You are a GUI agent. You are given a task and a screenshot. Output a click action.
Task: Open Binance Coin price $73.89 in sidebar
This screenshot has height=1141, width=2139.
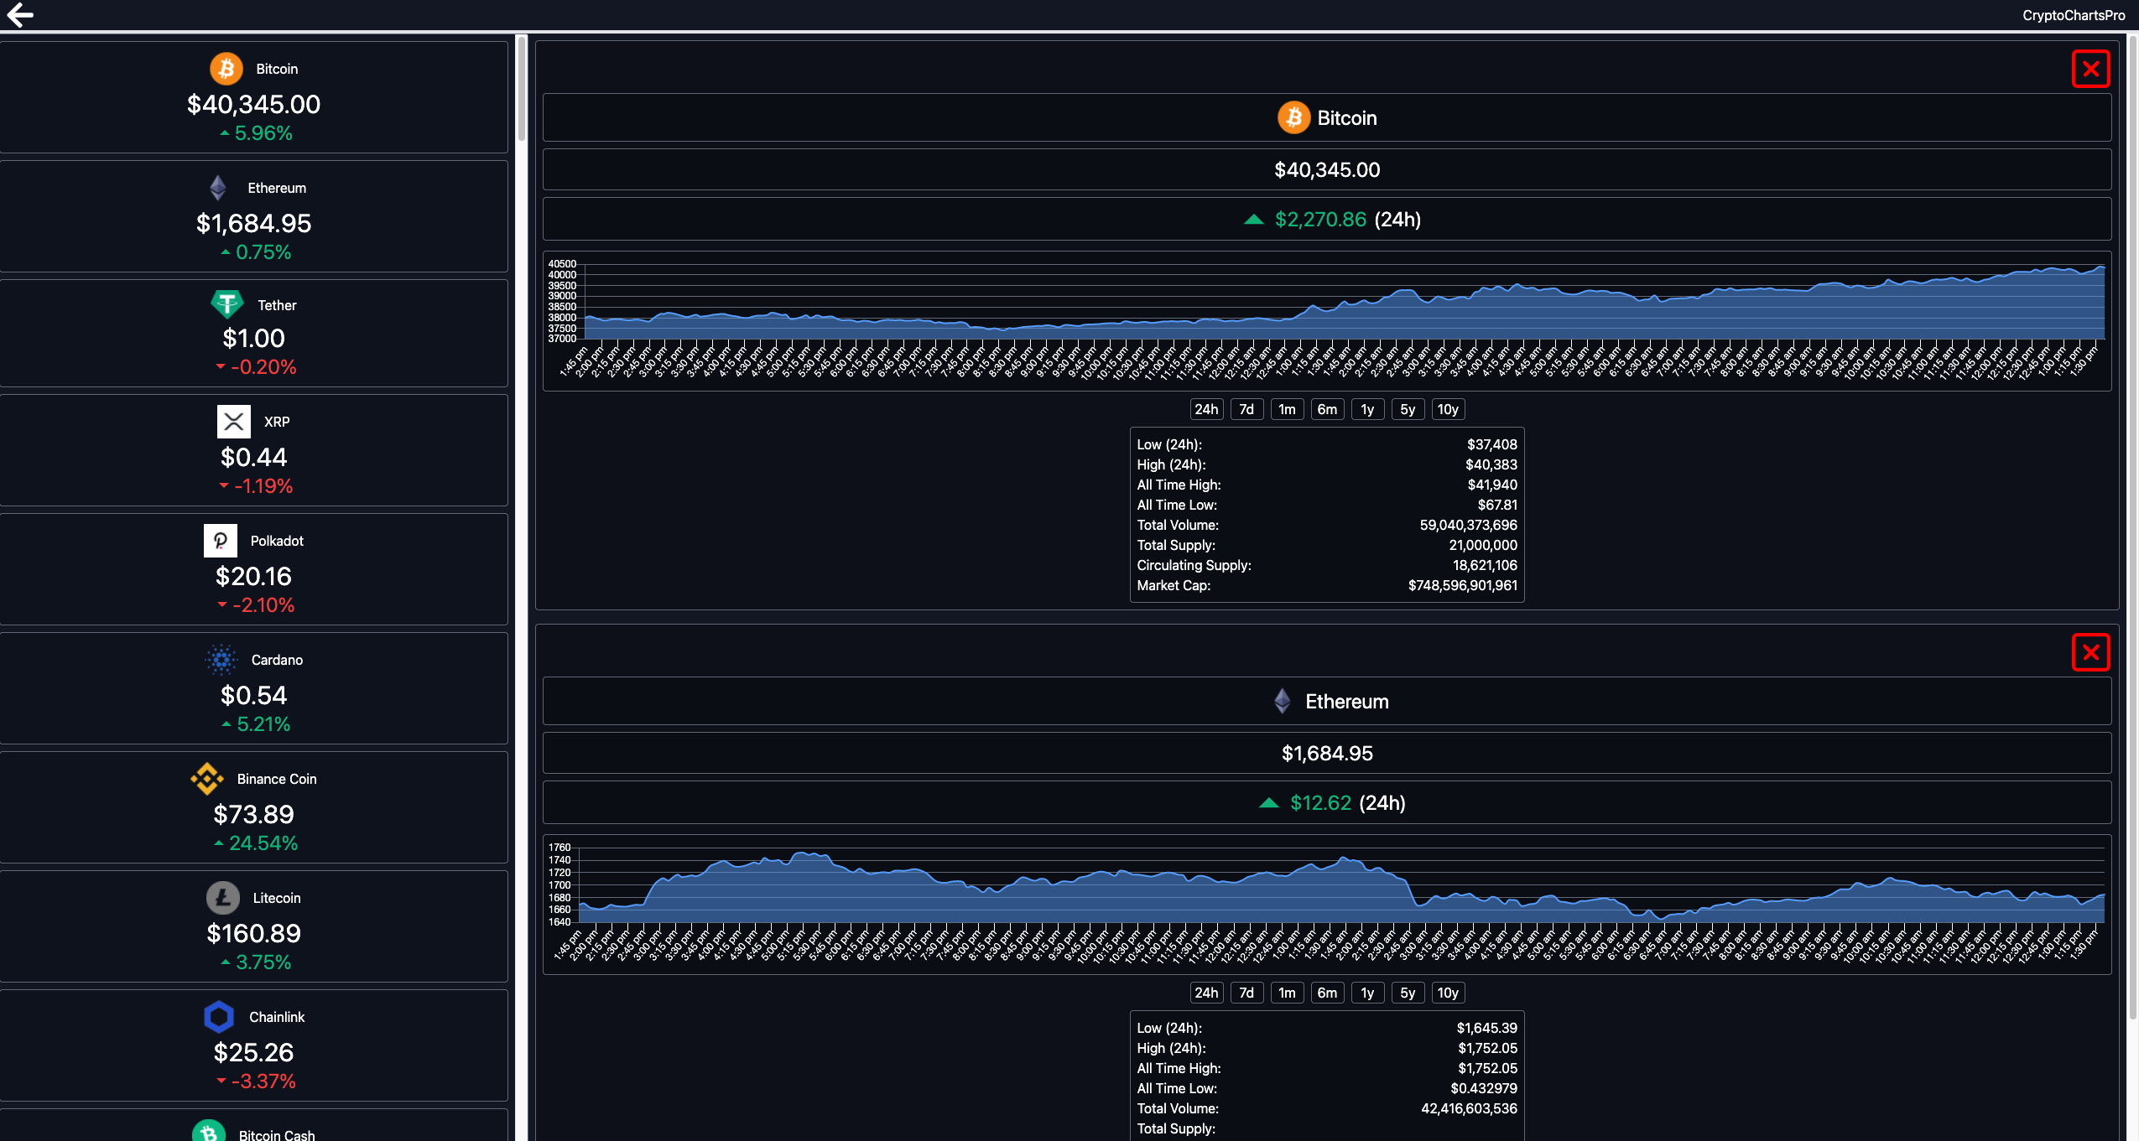[253, 814]
